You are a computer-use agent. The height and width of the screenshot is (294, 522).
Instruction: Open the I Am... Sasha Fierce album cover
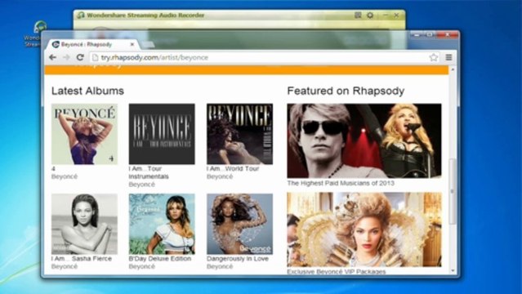click(x=84, y=224)
